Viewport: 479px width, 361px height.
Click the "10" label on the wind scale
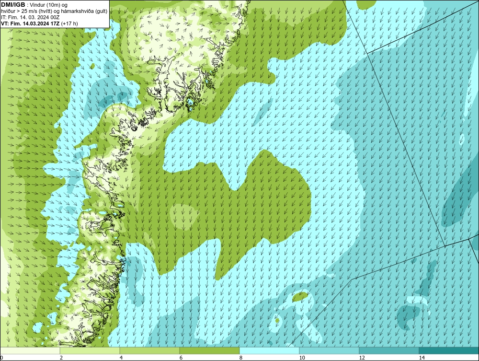click(x=302, y=358)
